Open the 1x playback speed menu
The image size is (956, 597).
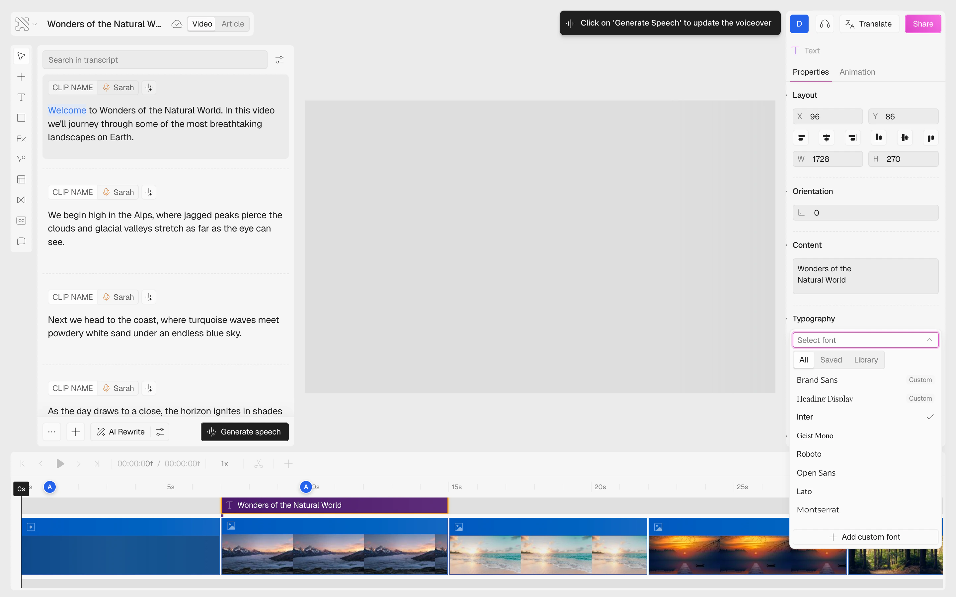224,464
